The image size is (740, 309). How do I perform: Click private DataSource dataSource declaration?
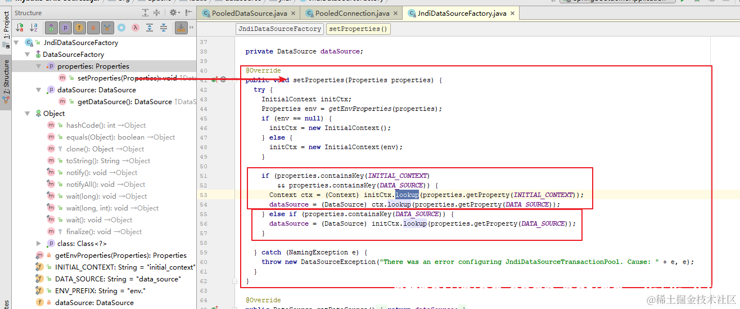coord(304,51)
